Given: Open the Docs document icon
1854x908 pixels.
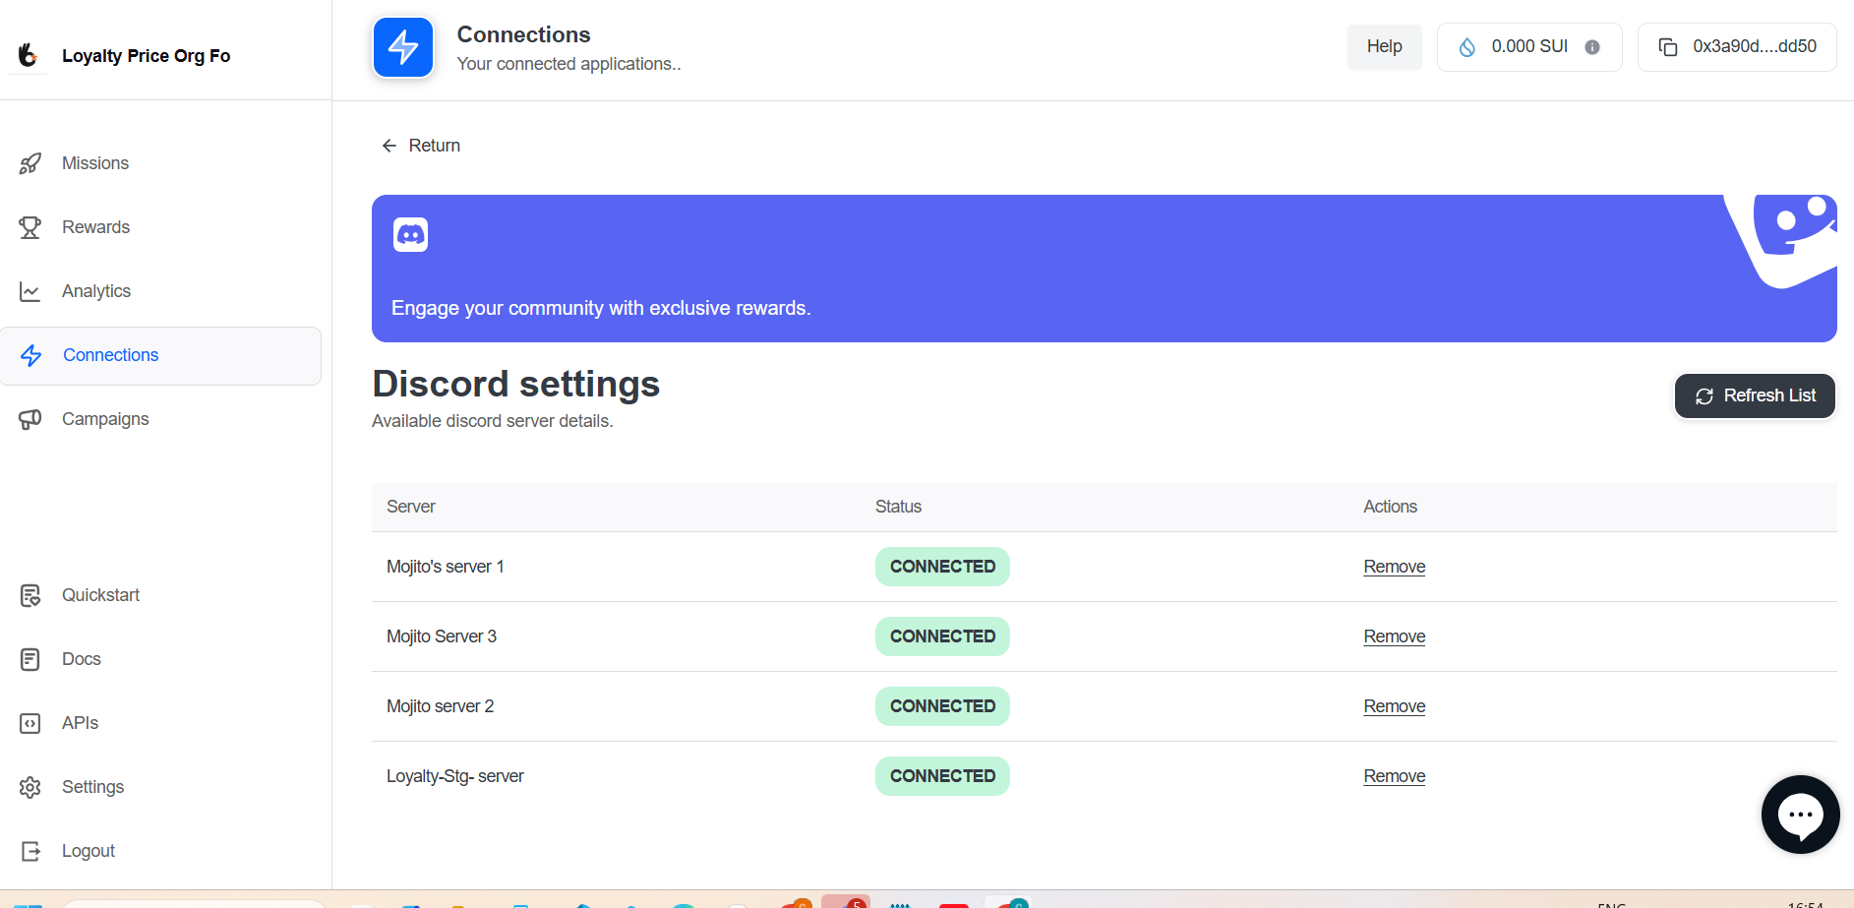Looking at the screenshot, I should click(x=30, y=659).
